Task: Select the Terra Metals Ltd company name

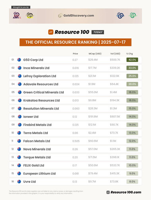Action: click(35, 133)
